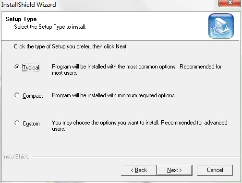Click the 'Select the Setup Type to install' subtitle
The image size is (242, 183).
[x=50, y=27]
